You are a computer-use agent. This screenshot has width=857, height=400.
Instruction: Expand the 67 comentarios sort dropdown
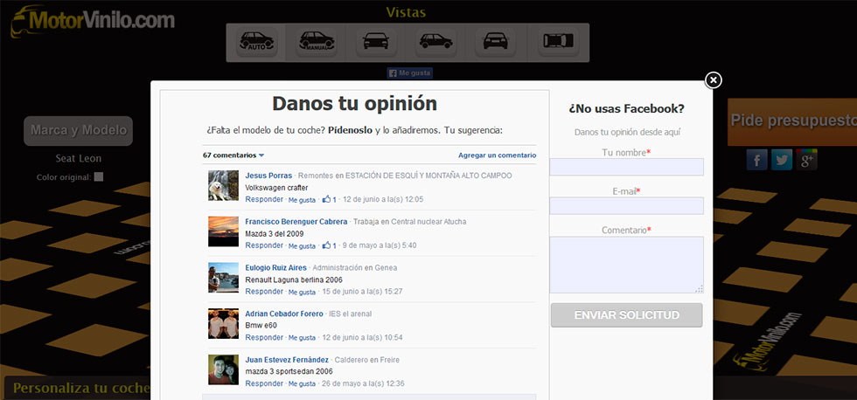233,155
